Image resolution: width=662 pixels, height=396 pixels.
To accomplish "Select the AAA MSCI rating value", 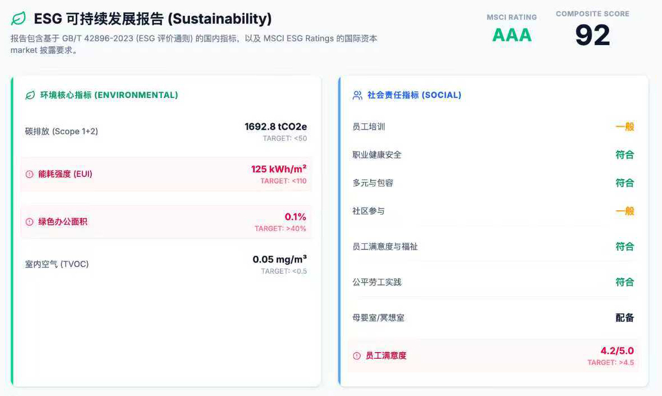I will point(512,35).
